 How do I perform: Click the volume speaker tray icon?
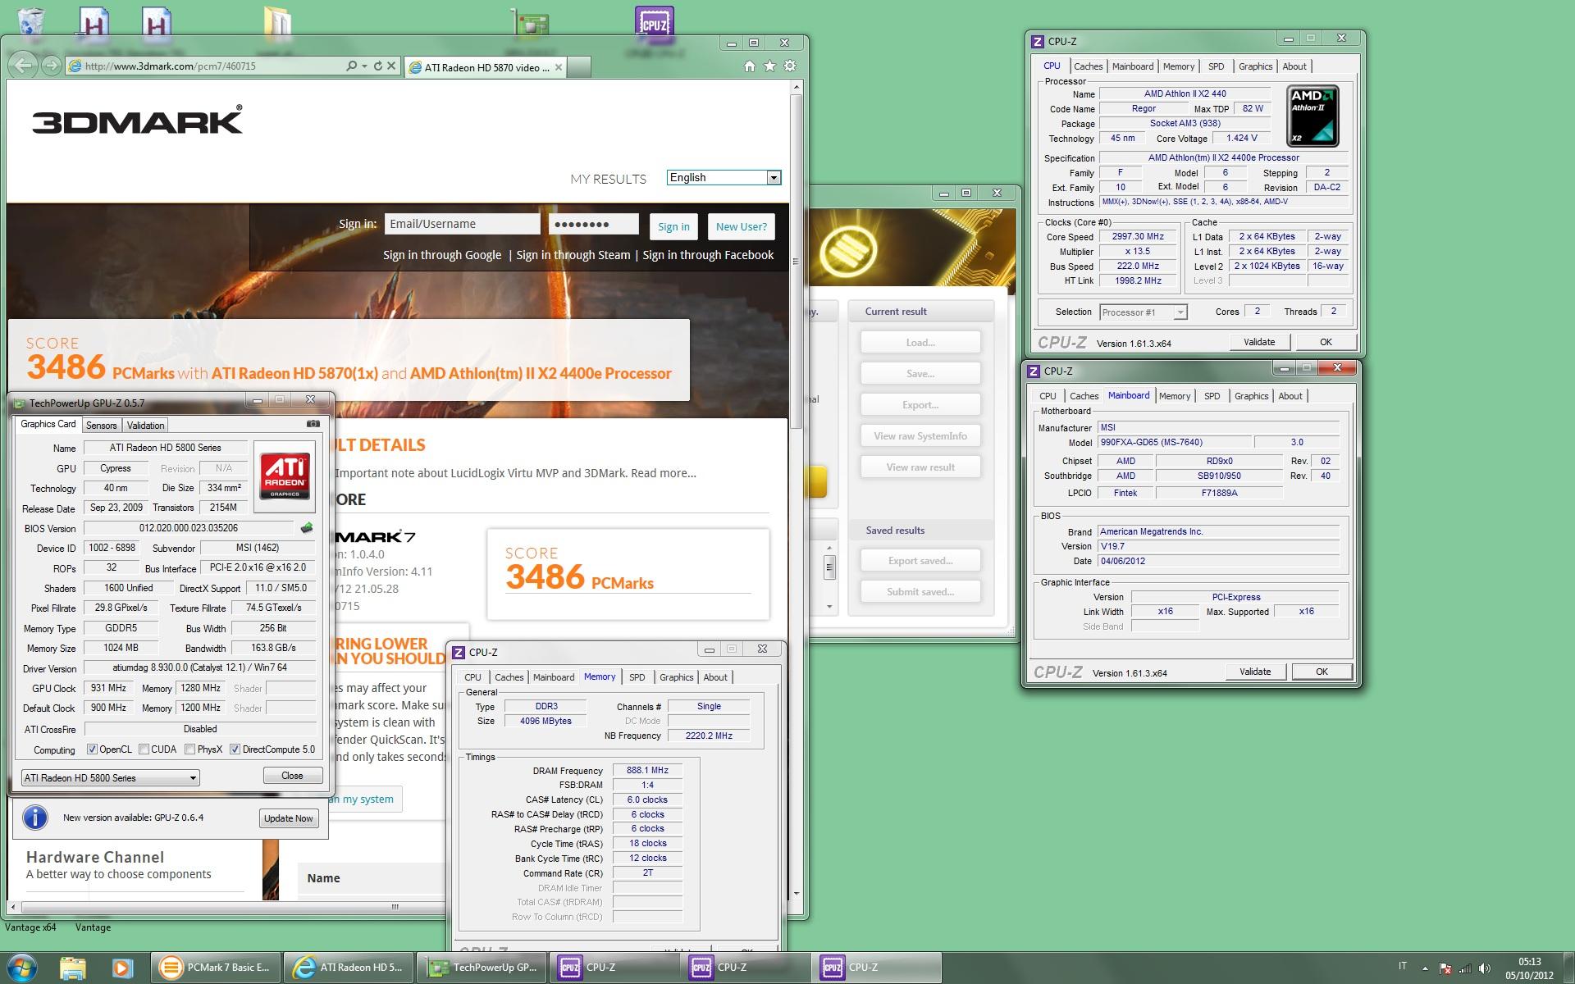(1486, 968)
